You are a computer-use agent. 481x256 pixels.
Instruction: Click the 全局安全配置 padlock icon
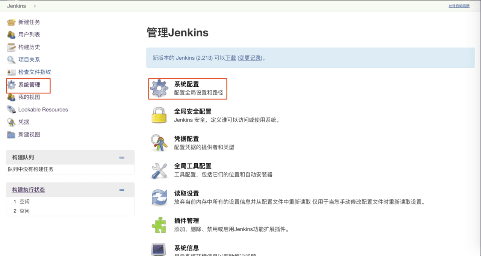click(159, 115)
